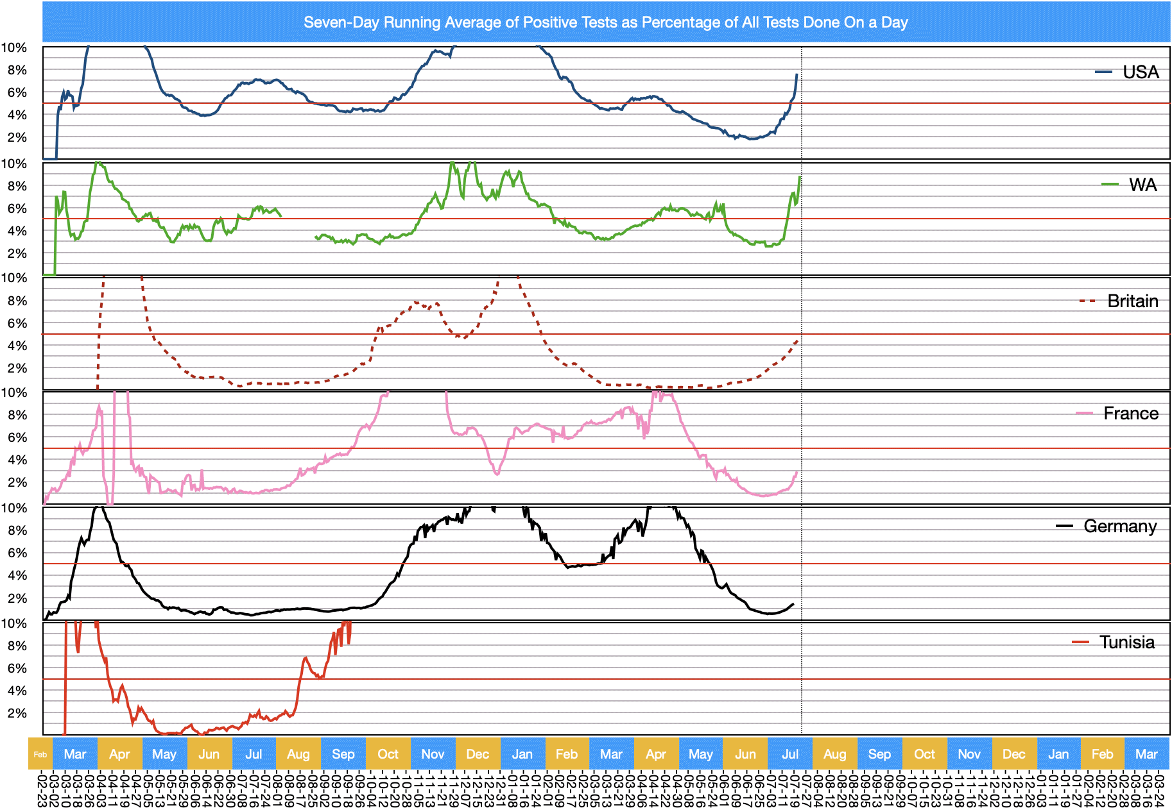Click the black line swatch beside Germany

(1064, 526)
